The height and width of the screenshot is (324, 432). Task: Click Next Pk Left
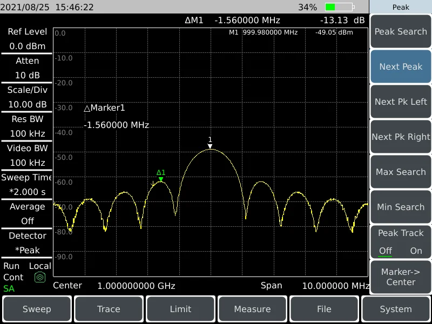coord(401,102)
